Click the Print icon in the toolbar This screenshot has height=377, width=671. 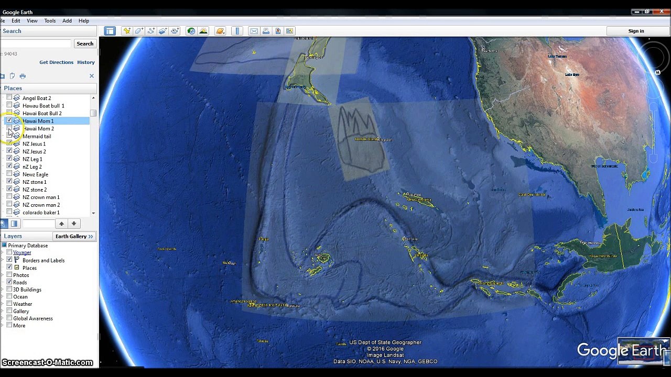[x=266, y=31]
